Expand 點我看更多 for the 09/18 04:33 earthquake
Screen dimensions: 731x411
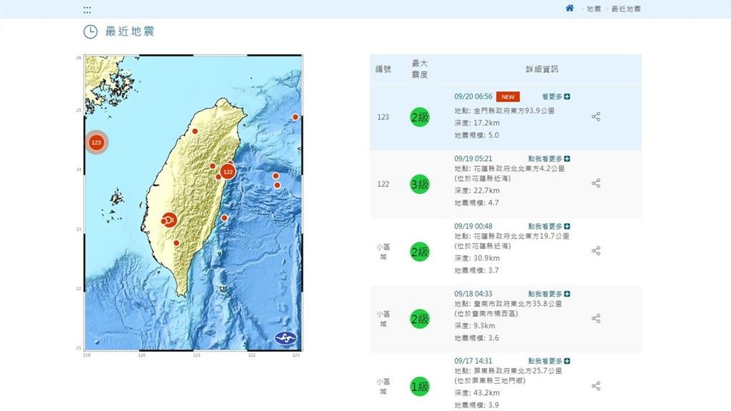pyautogui.click(x=549, y=294)
